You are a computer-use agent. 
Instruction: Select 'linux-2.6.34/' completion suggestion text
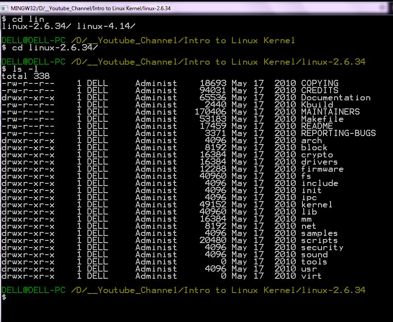coord(36,26)
